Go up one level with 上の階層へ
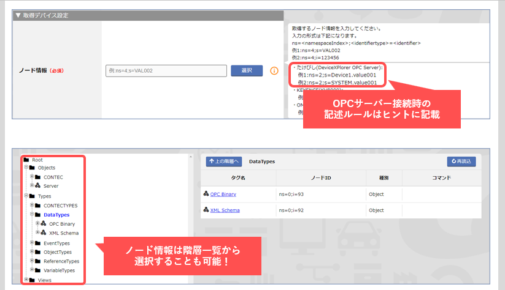This screenshot has width=505, height=290. [x=224, y=162]
